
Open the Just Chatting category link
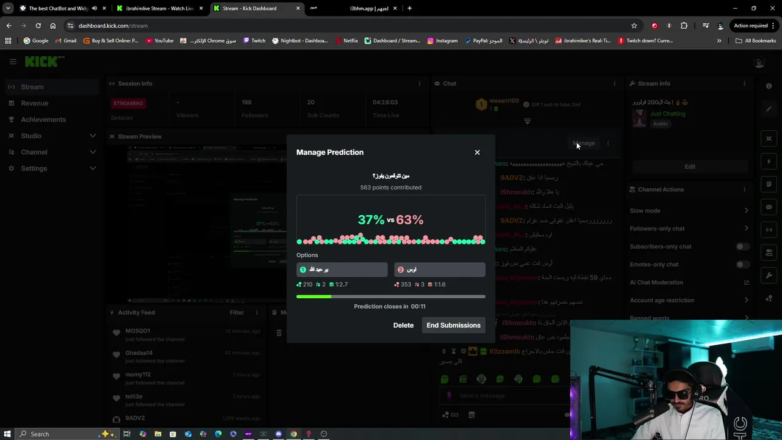tap(667, 114)
